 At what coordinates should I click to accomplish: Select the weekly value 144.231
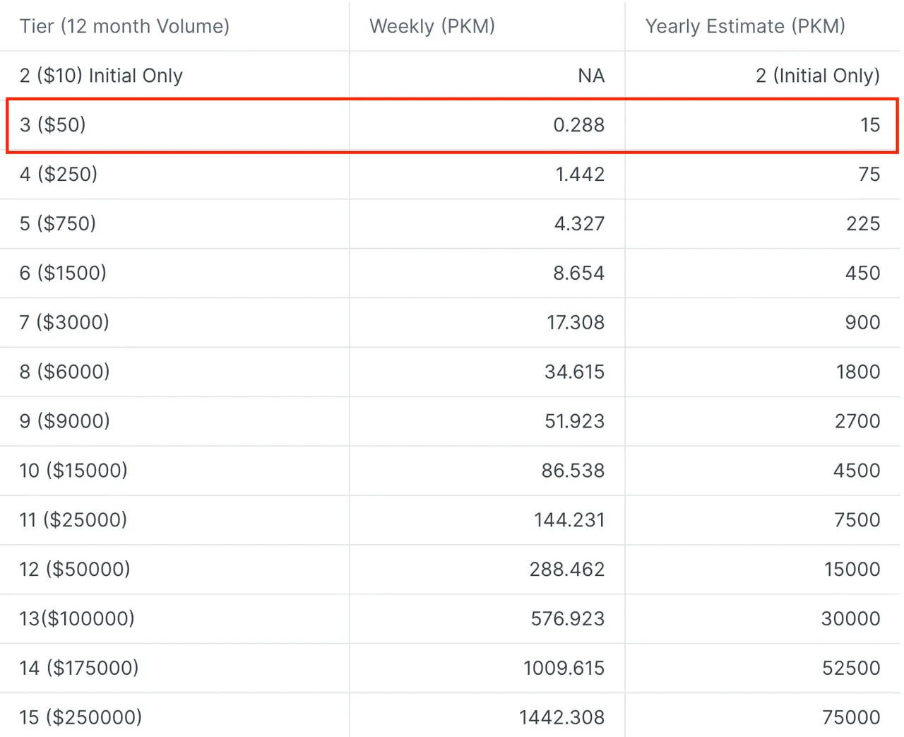569,520
